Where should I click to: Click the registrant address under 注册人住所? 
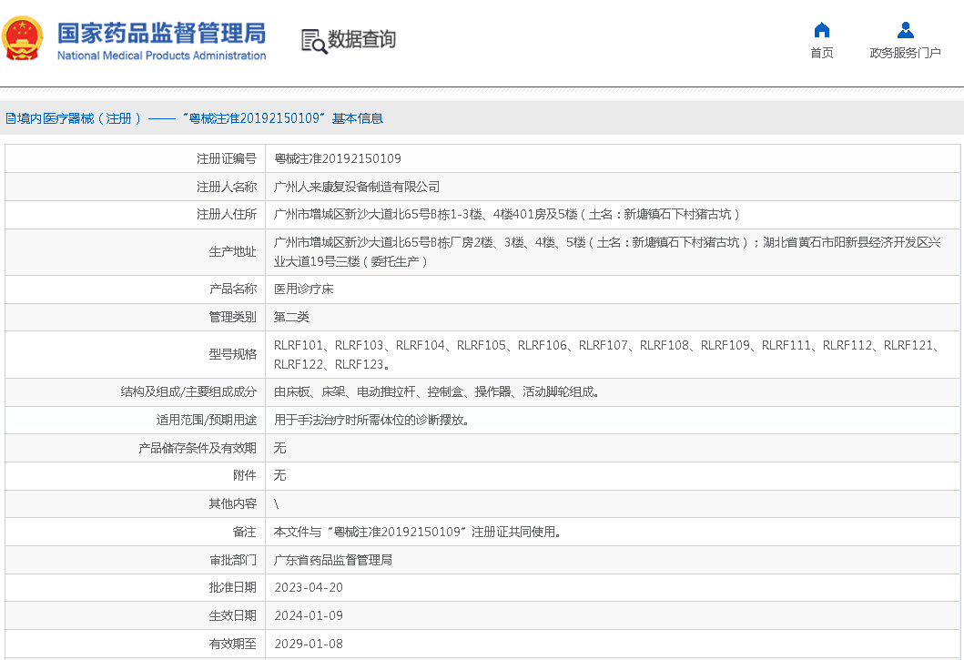[507, 215]
